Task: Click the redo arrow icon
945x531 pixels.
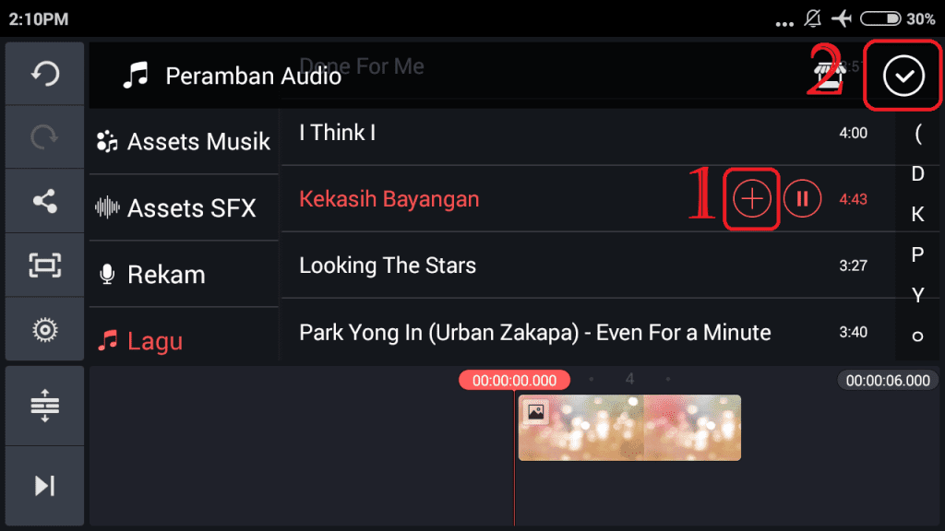Action: click(x=44, y=137)
